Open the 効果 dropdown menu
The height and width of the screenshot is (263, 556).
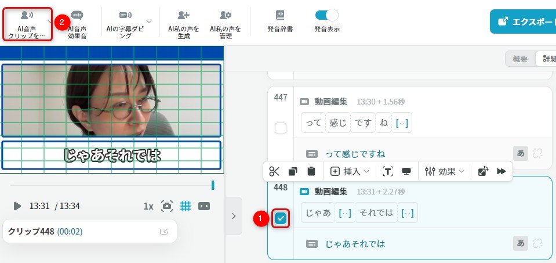point(445,171)
